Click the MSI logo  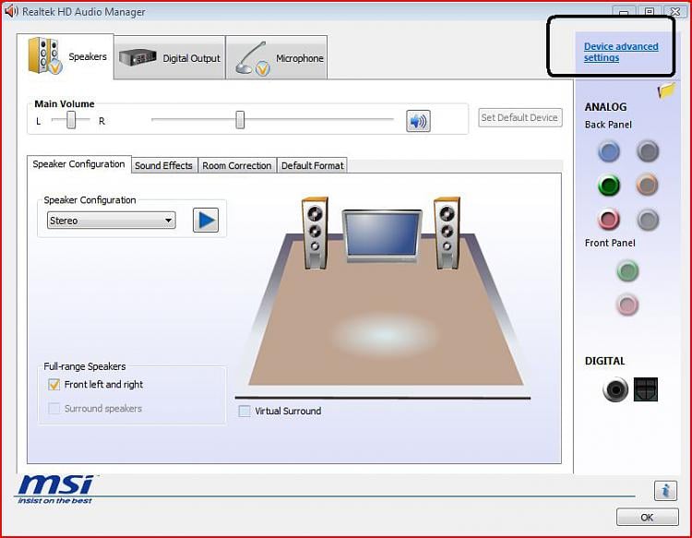point(55,489)
